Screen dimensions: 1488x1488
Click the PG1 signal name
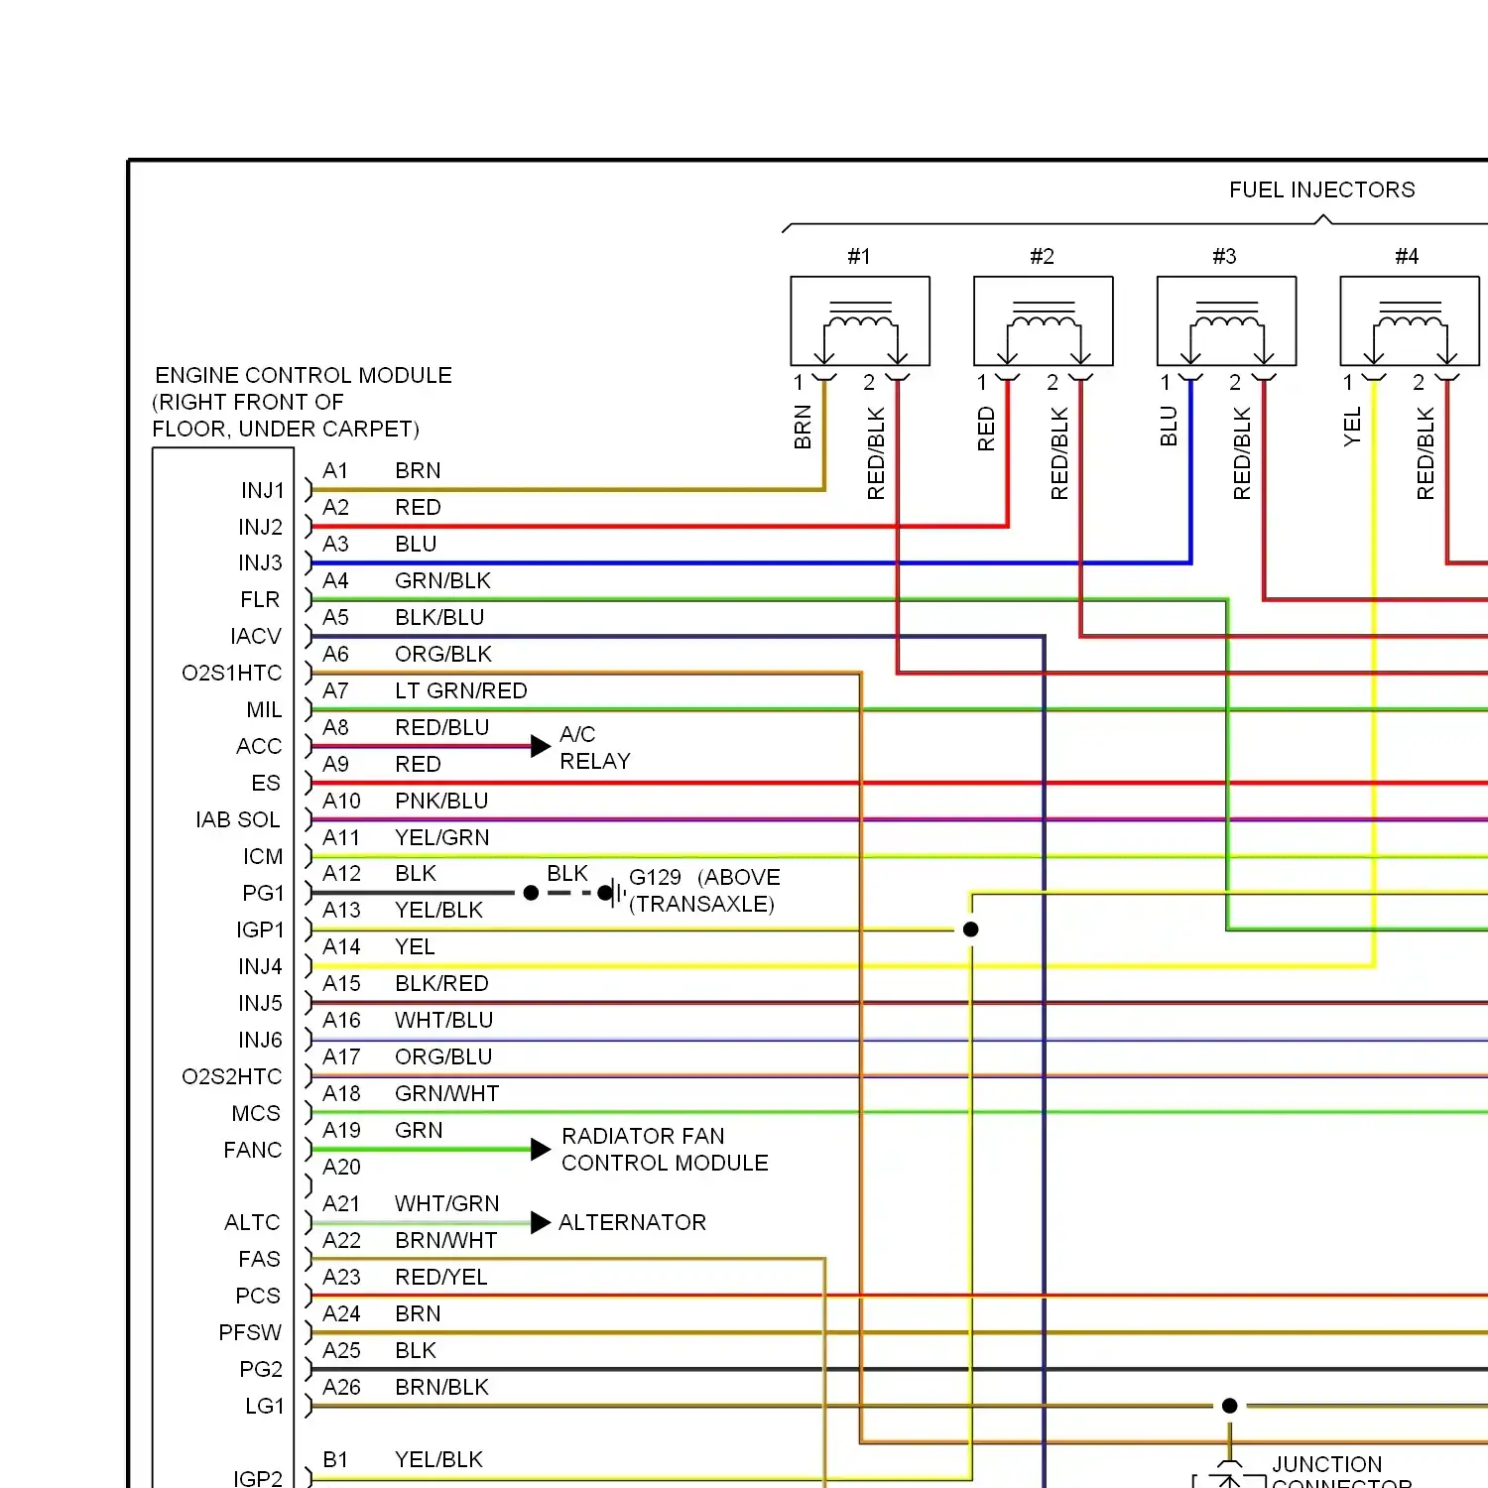point(263,893)
